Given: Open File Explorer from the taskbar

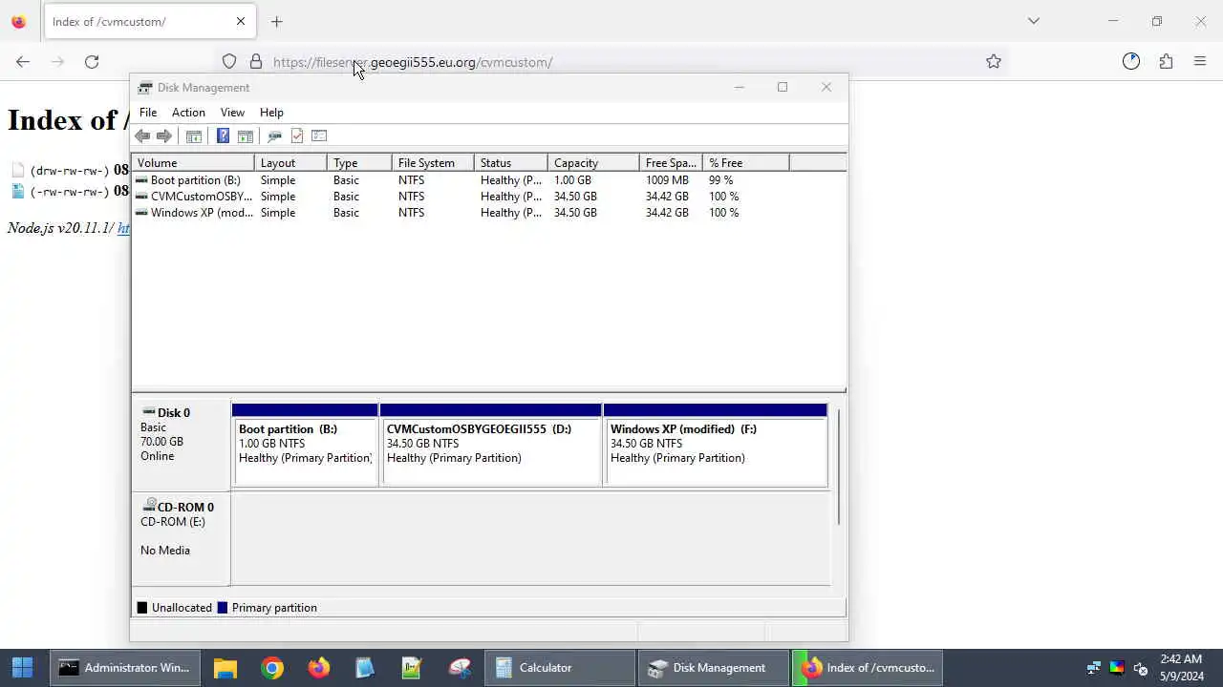Looking at the screenshot, I should (x=225, y=668).
